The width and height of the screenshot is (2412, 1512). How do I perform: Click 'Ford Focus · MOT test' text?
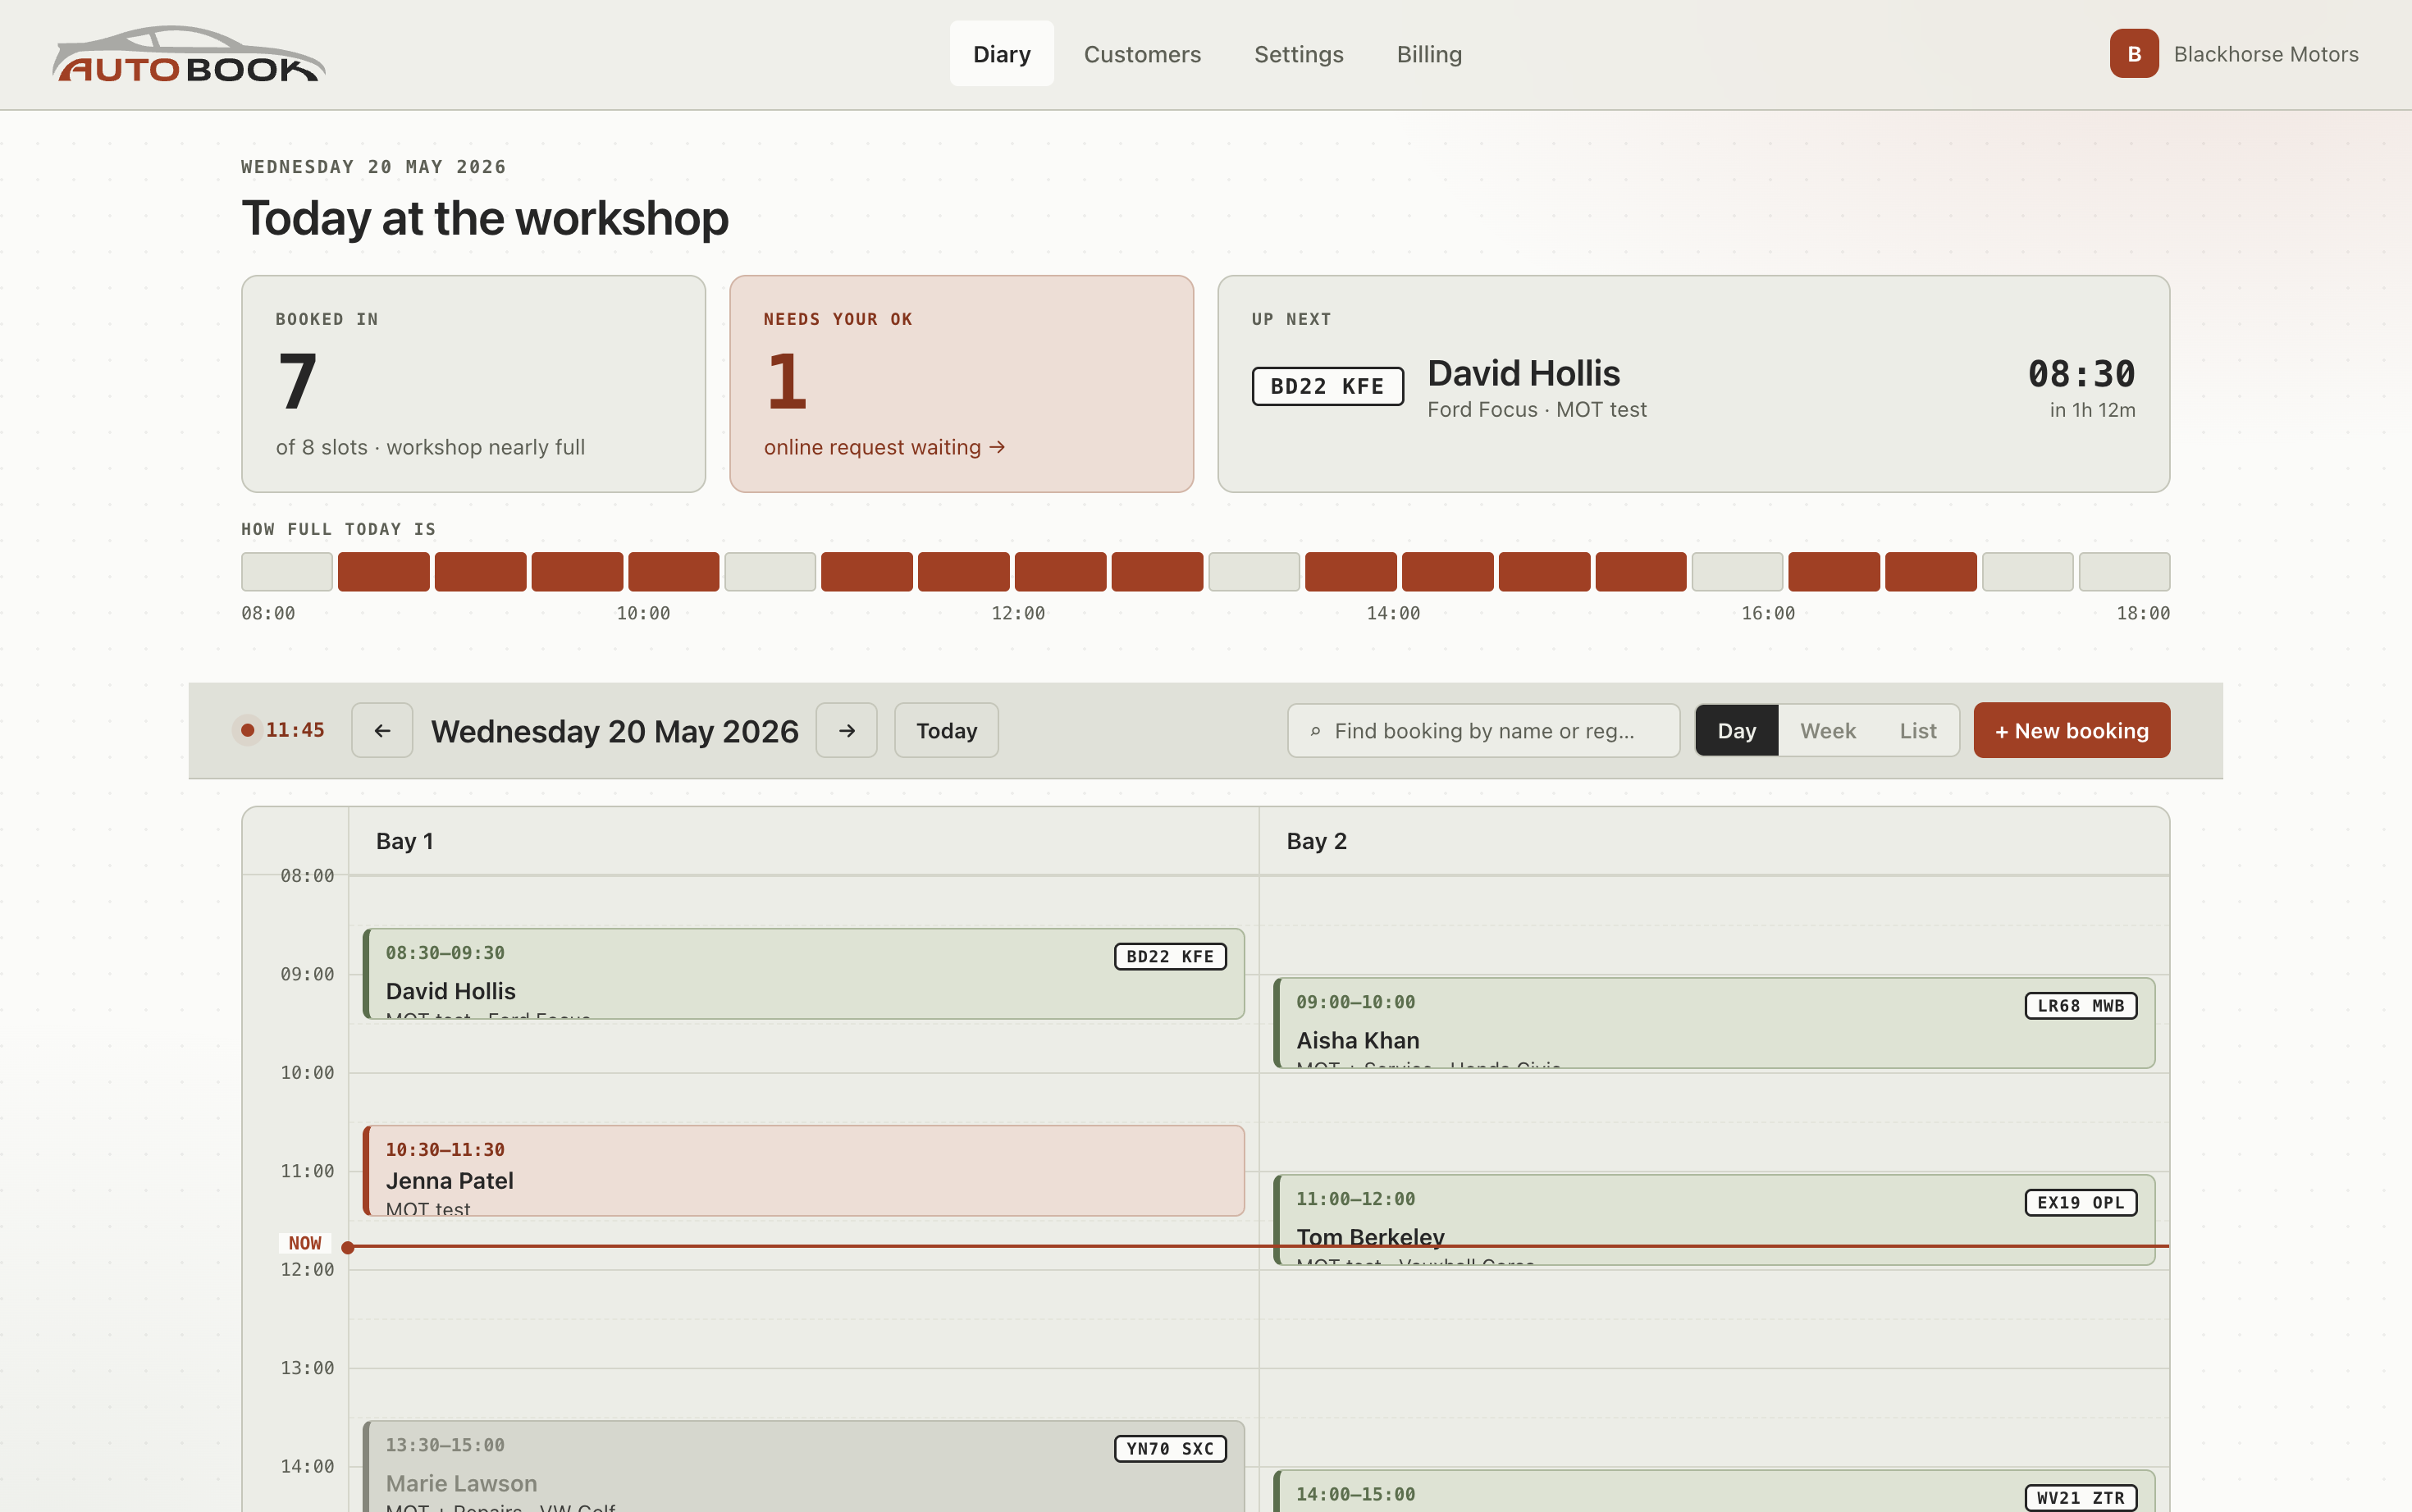click(1537, 410)
